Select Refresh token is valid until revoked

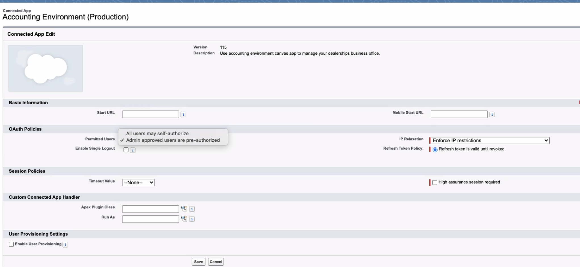coord(435,149)
